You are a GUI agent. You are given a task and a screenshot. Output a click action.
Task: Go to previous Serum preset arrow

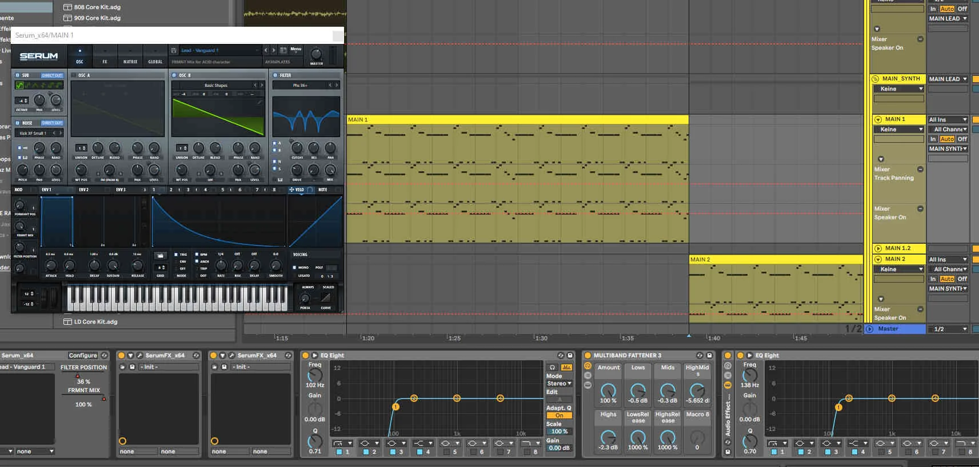(266, 50)
